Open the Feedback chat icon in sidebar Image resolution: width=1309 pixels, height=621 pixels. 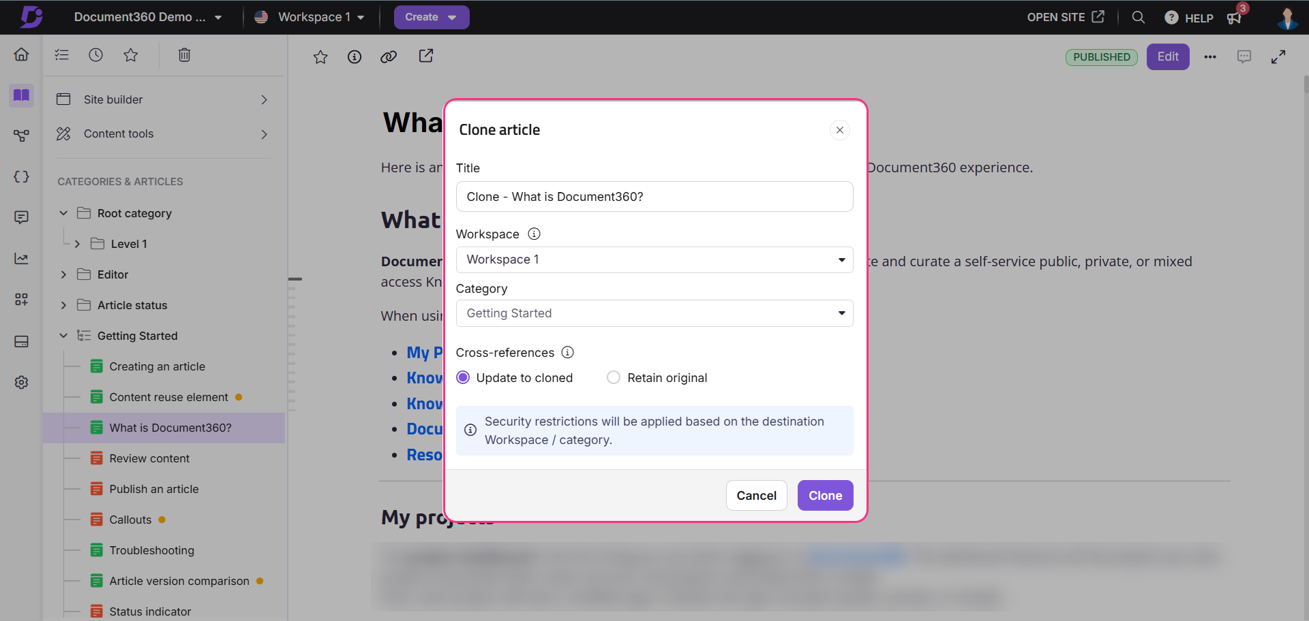click(x=21, y=218)
